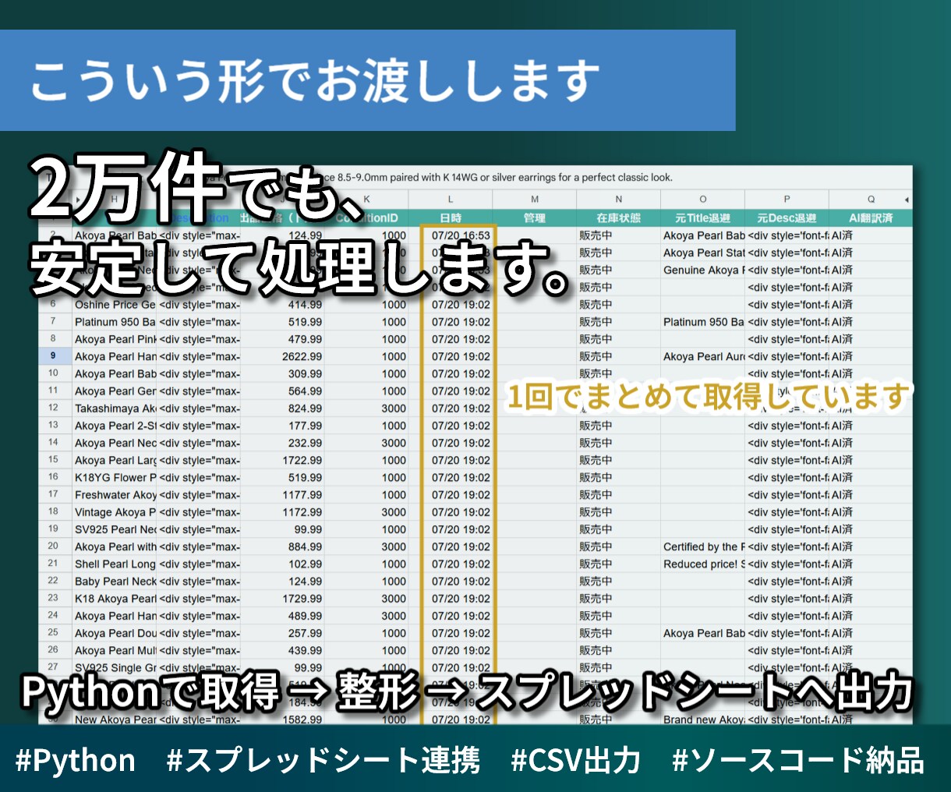Click cell 'Reduced price! S'
This screenshot has height=792, width=951.
(x=703, y=564)
